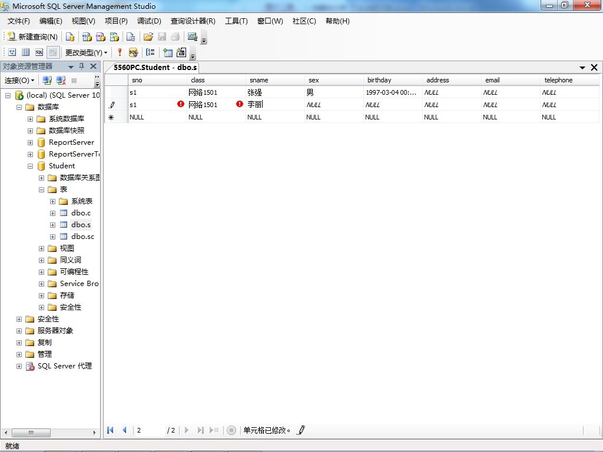
Task: Expand the SQL Server 代理 node
Action: (19, 366)
